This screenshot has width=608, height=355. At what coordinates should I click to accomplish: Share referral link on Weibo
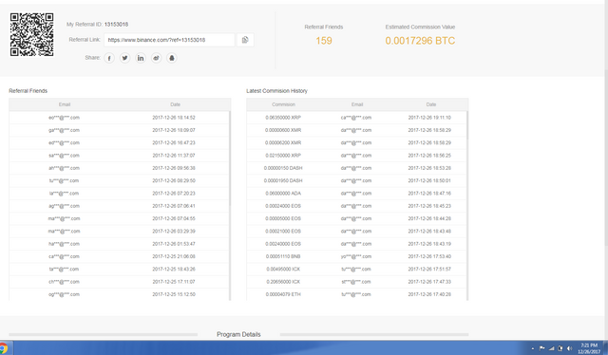tap(156, 58)
